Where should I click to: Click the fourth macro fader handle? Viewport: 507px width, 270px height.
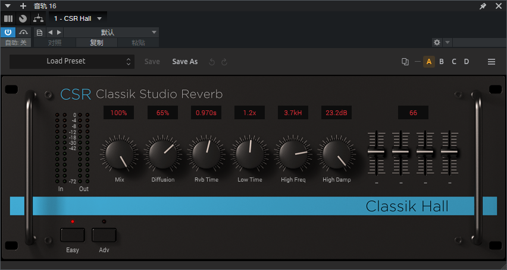pos(449,151)
